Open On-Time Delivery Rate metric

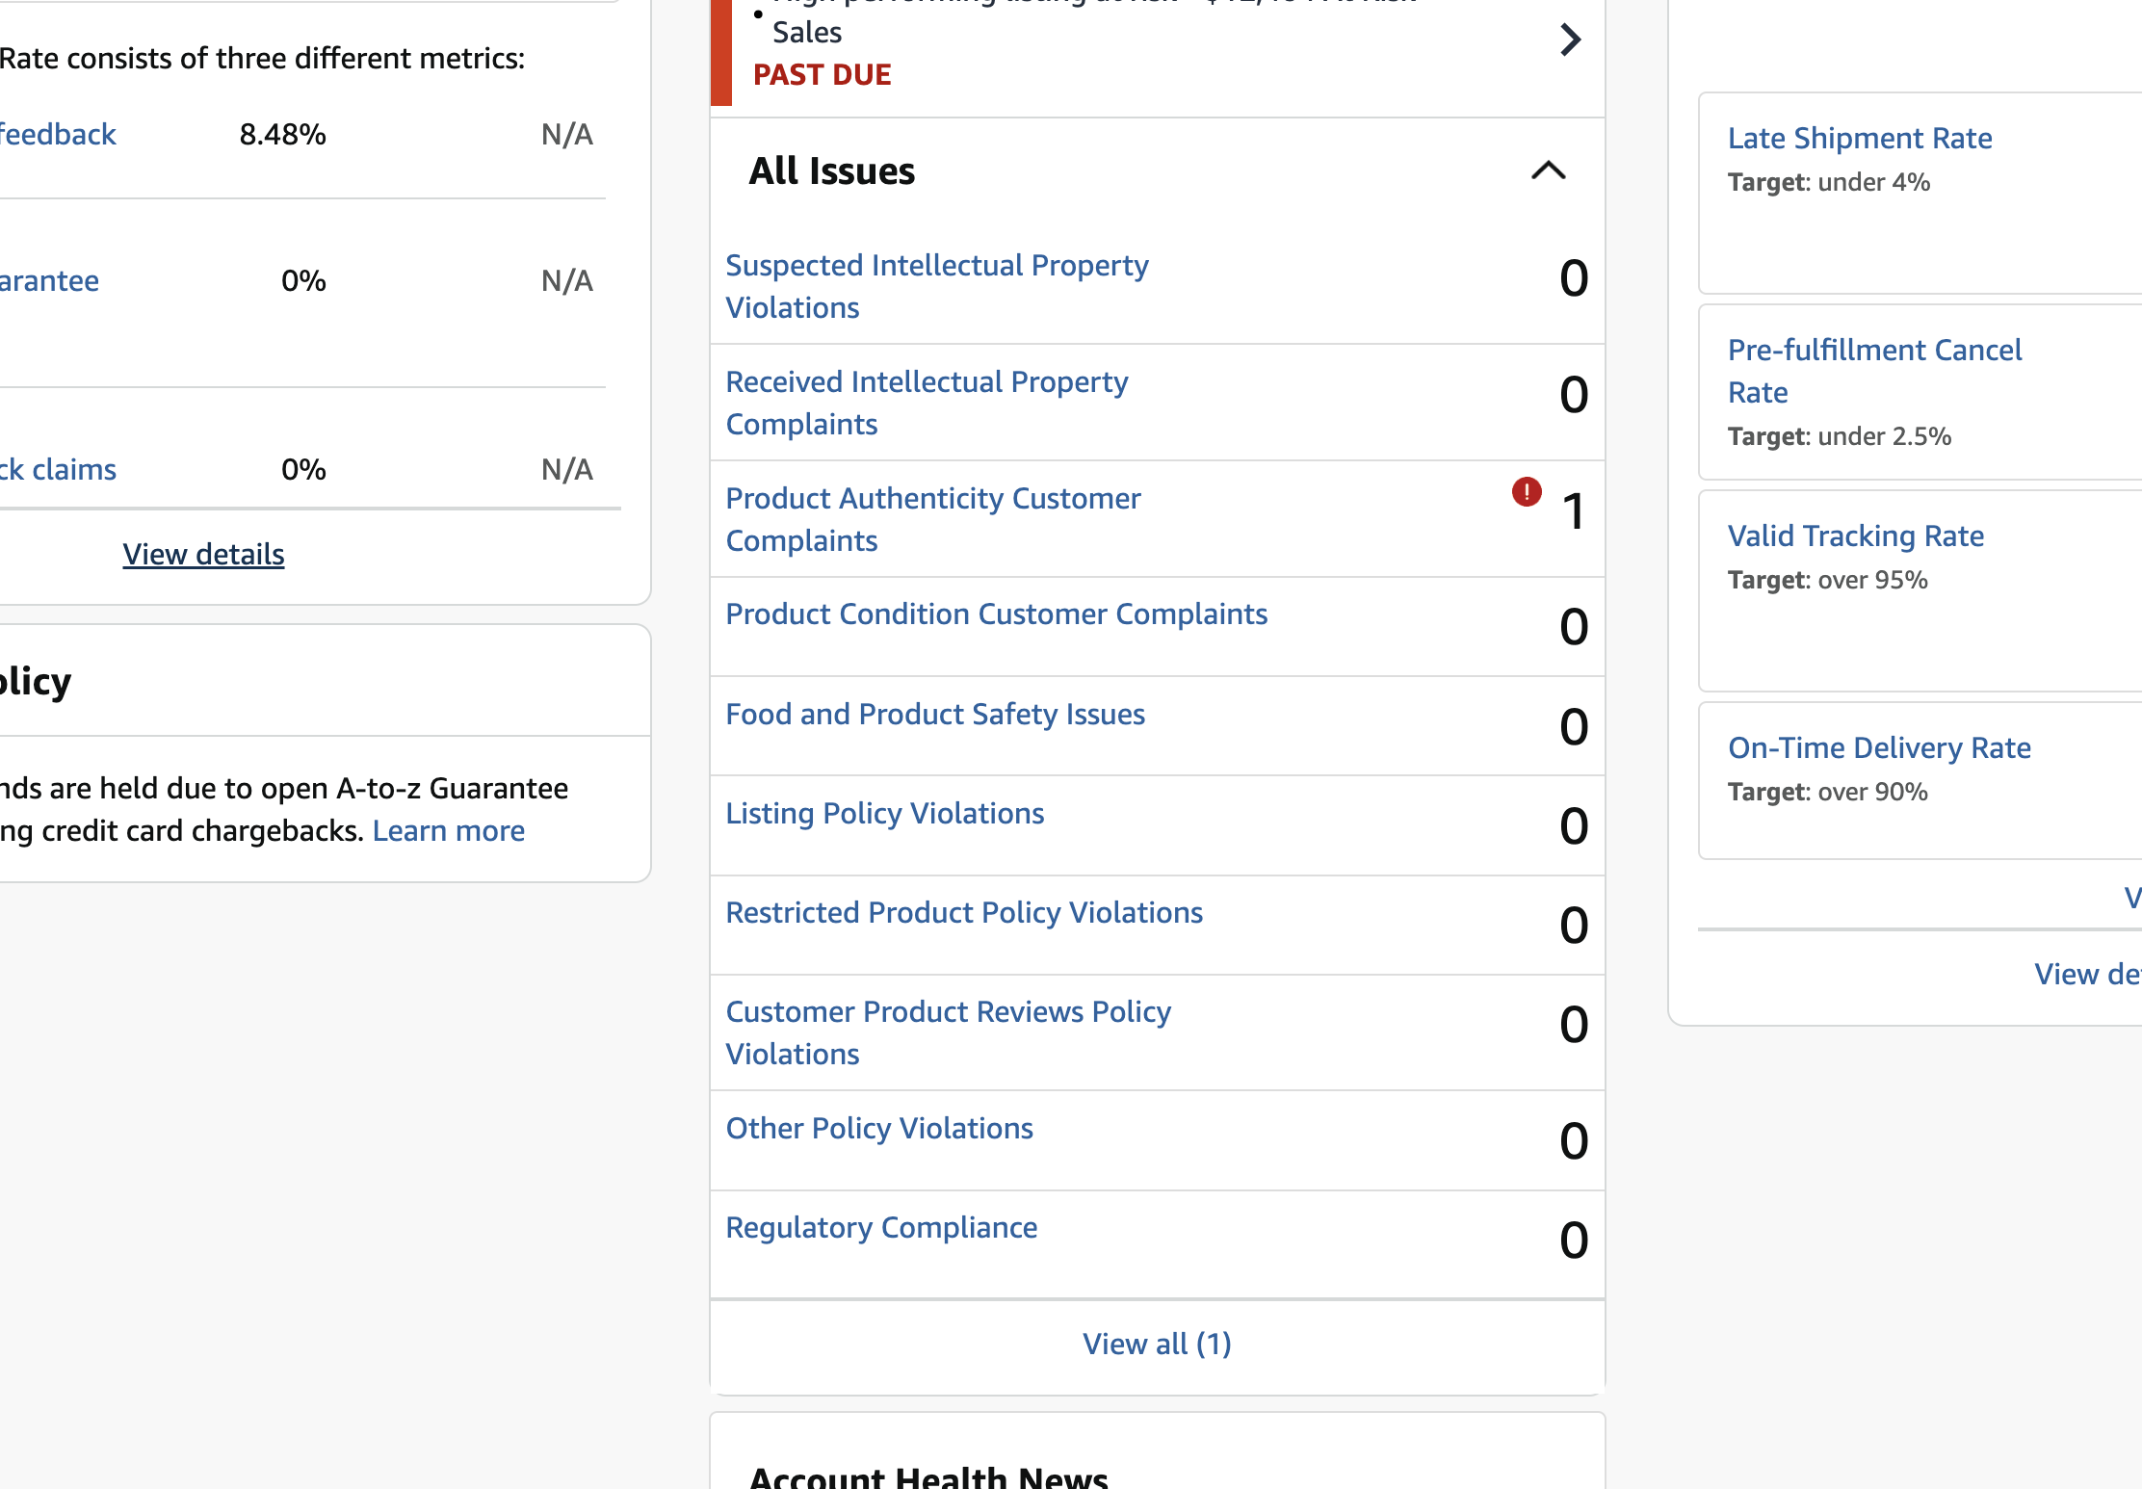pyautogui.click(x=1878, y=747)
